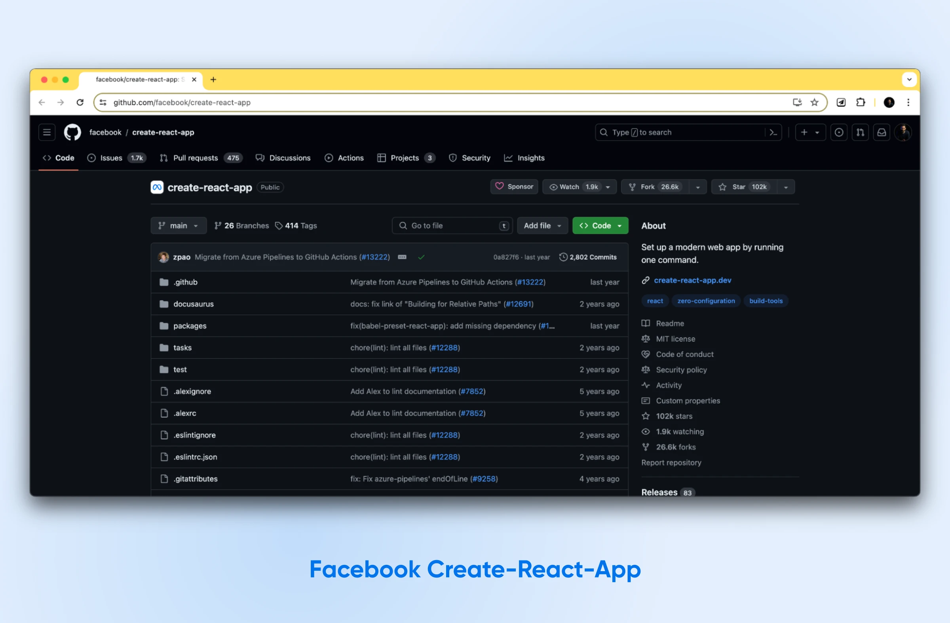Click the Type / to search box
Viewport: 950px width, 623px height.
coord(688,133)
